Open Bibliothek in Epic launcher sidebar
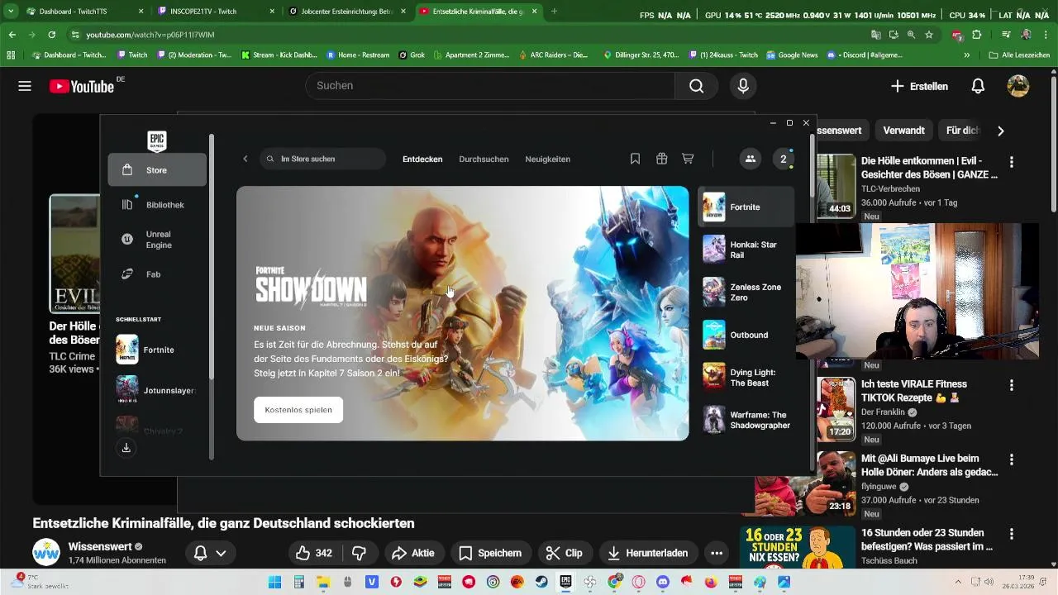Viewport: 1058px width, 595px height. [157, 204]
